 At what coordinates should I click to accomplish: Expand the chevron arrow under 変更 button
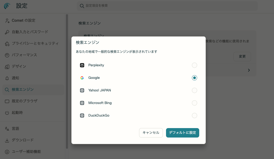pos(249,70)
